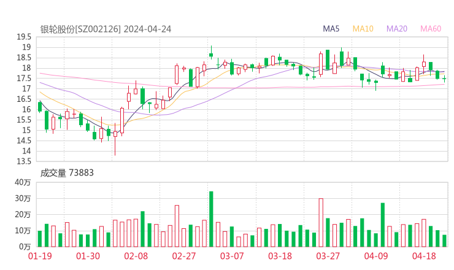This screenshot has width=454, height=270.
Task: Select the 04-09 date label
Action: click(376, 256)
